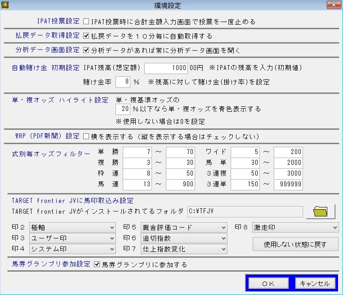Open the 印5 dropdown showing 厩舎評価コード
The image size is (343, 295).
point(184,228)
